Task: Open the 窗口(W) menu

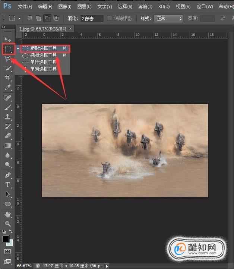Action: (205, 7)
